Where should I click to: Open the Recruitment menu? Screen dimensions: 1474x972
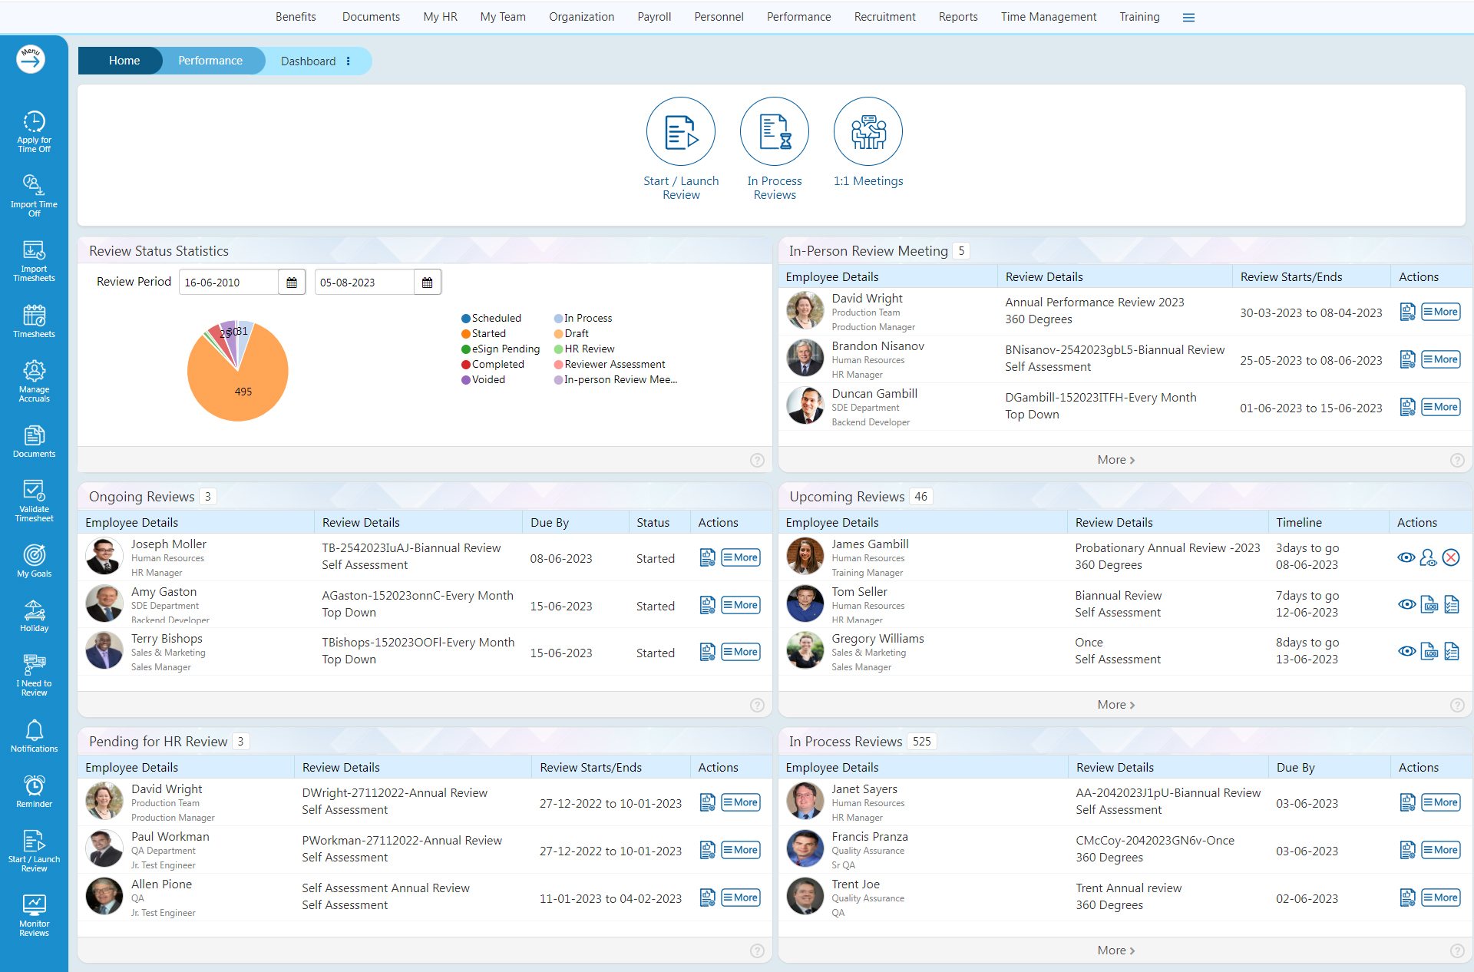pyautogui.click(x=884, y=17)
